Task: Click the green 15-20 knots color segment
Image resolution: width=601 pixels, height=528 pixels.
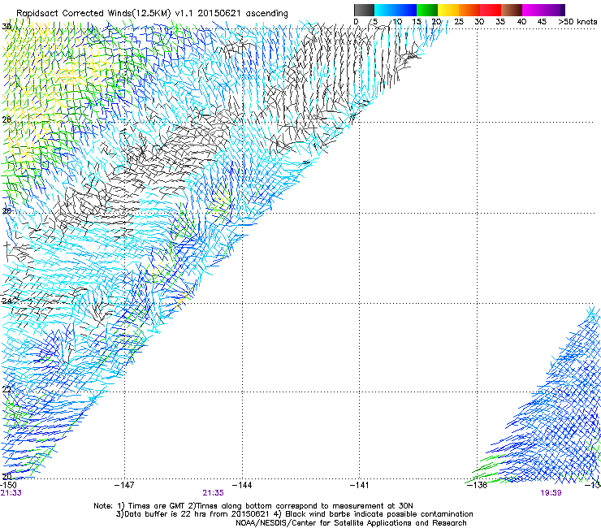Action: [x=427, y=10]
